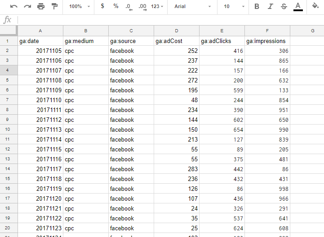Screen dimensions: 324x237
Task: Select adClicks cell with value 599
Action: [222, 90]
